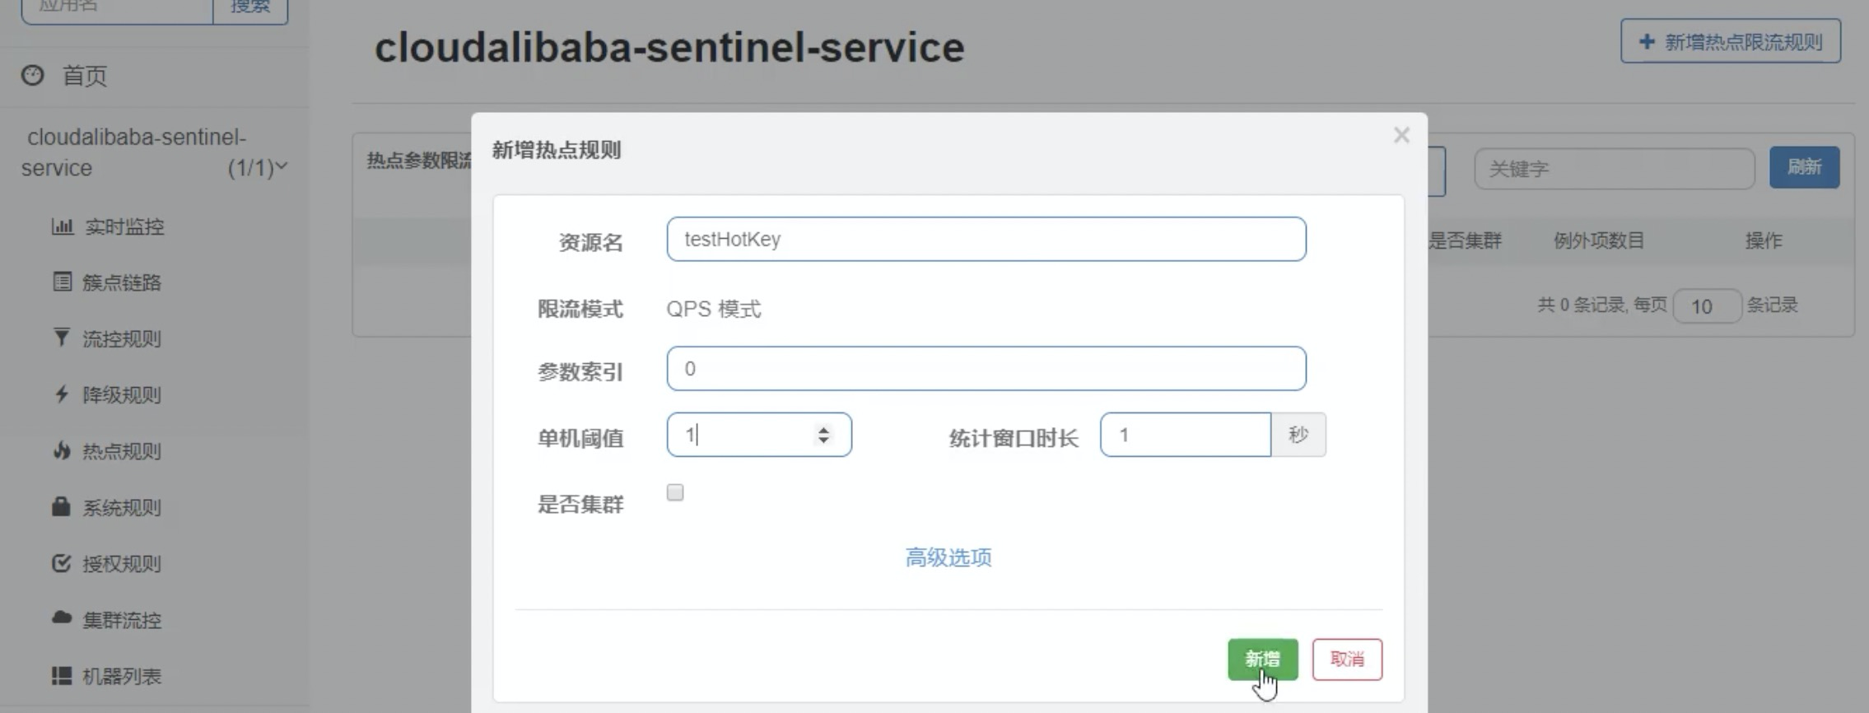The height and width of the screenshot is (713, 1869).
Task: Expand the cloudalibaba-sentinel-service app chevron
Action: [x=280, y=167]
